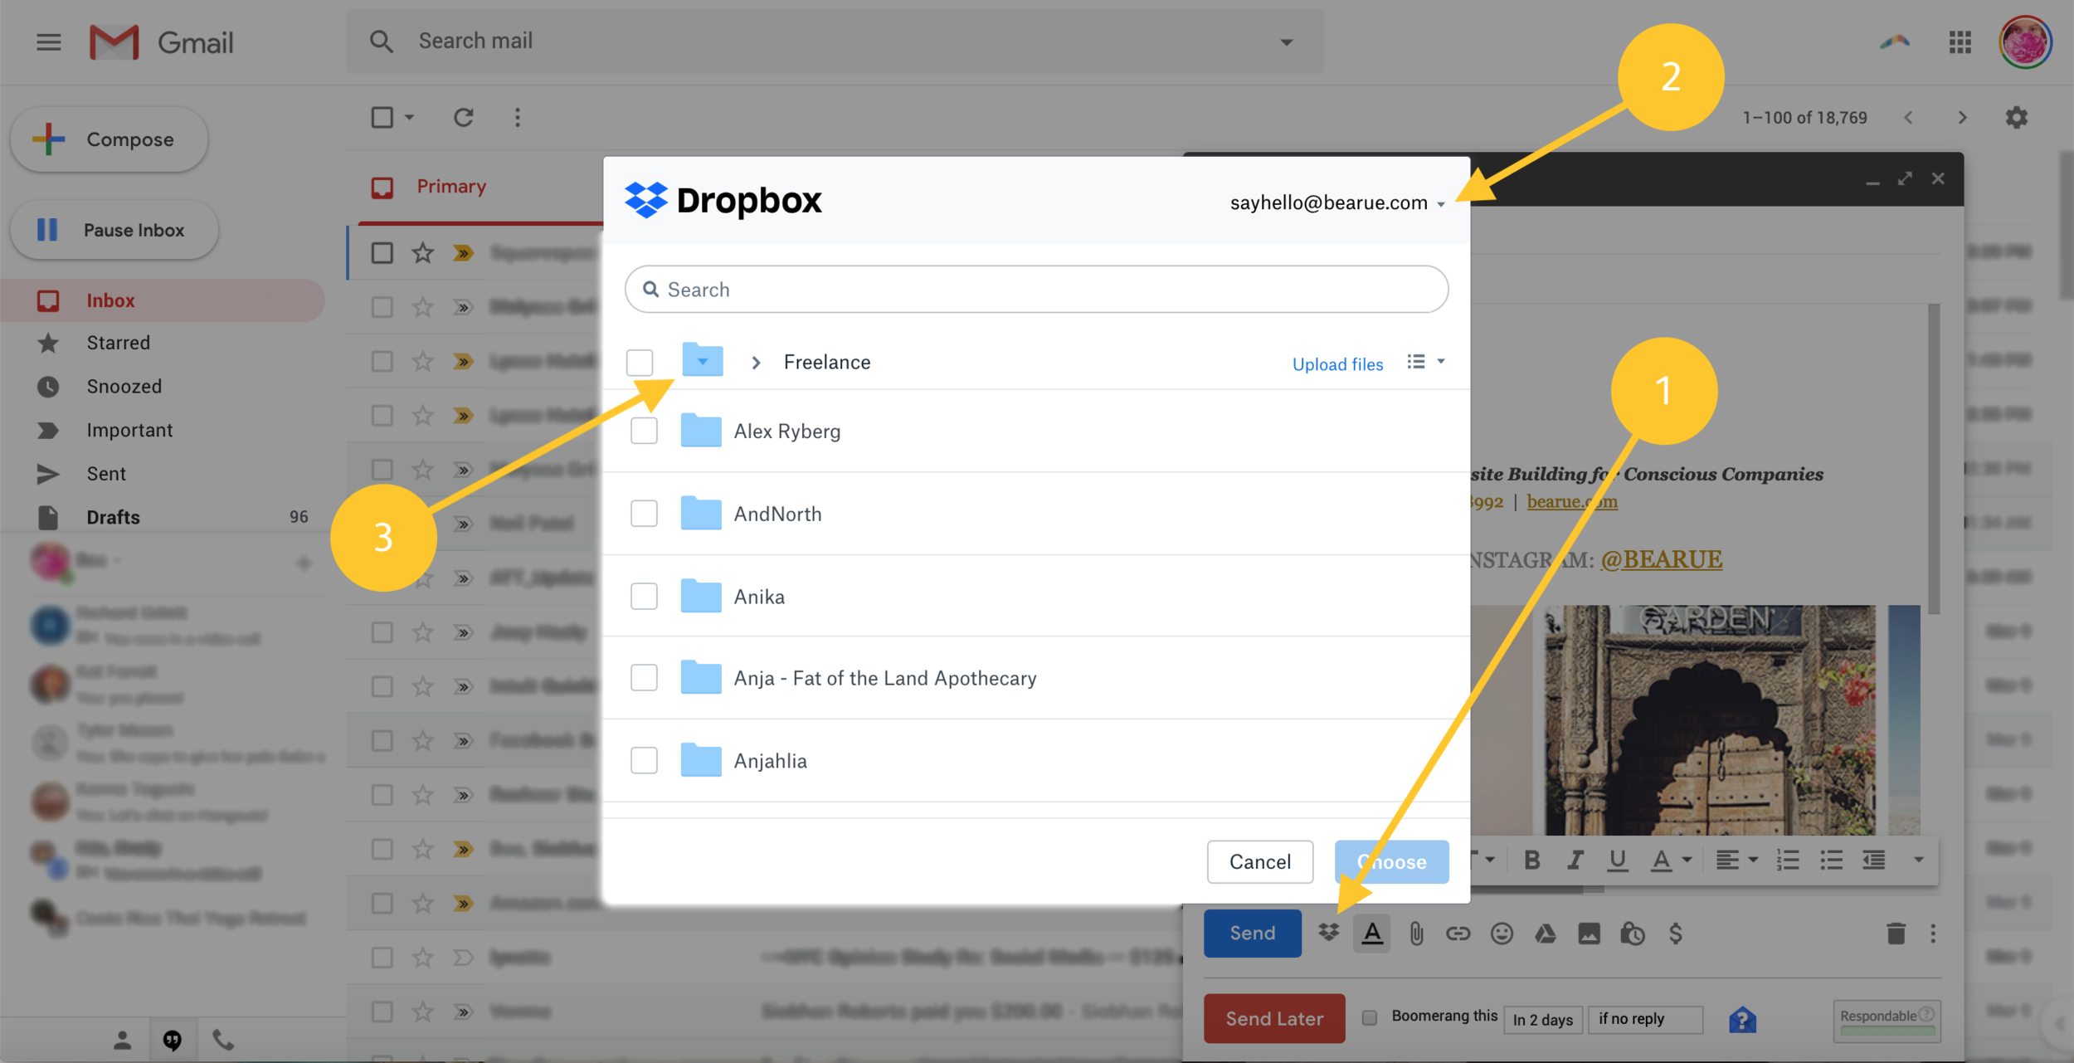This screenshot has height=1063, width=2074.
Task: Click the dollar sign send money icon
Action: pos(1675,934)
